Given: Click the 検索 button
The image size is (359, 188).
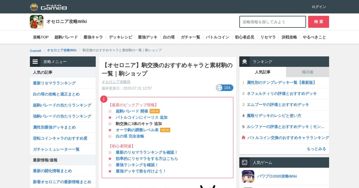Looking at the screenshot, I should click(319, 22).
